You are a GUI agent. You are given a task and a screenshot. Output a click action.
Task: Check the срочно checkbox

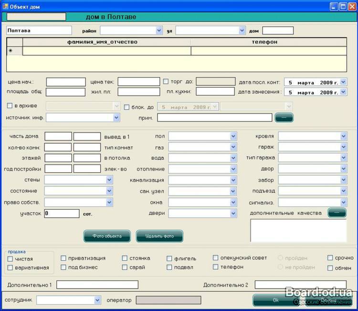click(x=330, y=258)
